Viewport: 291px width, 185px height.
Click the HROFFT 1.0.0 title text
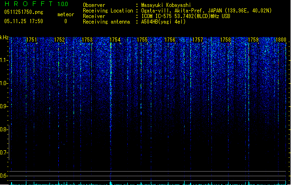tap(36, 4)
